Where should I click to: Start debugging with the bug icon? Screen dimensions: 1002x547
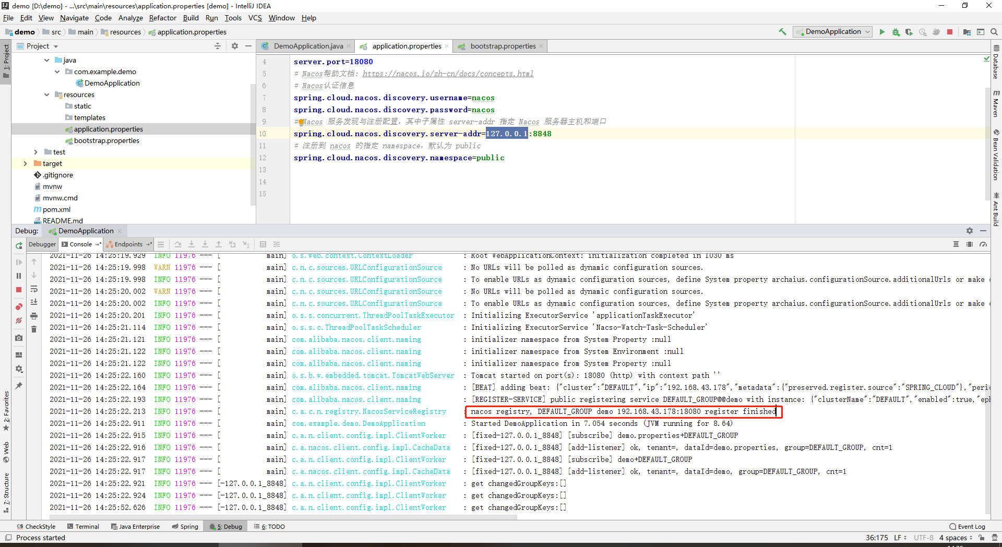tap(896, 32)
